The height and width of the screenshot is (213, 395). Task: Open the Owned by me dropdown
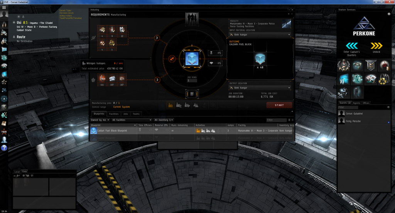tap(100, 120)
